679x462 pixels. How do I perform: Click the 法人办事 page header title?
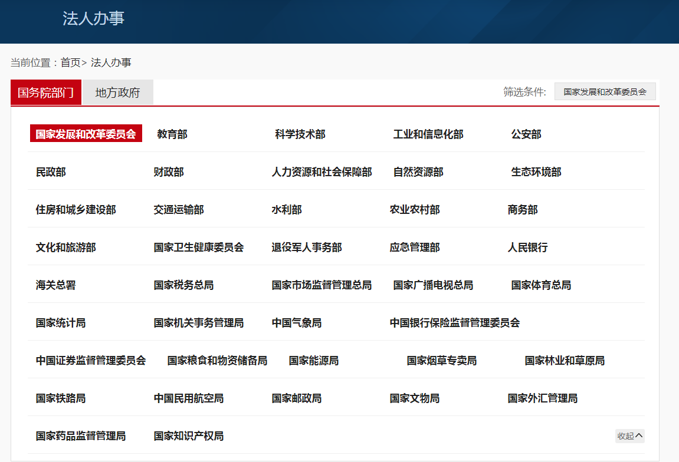[x=94, y=18]
